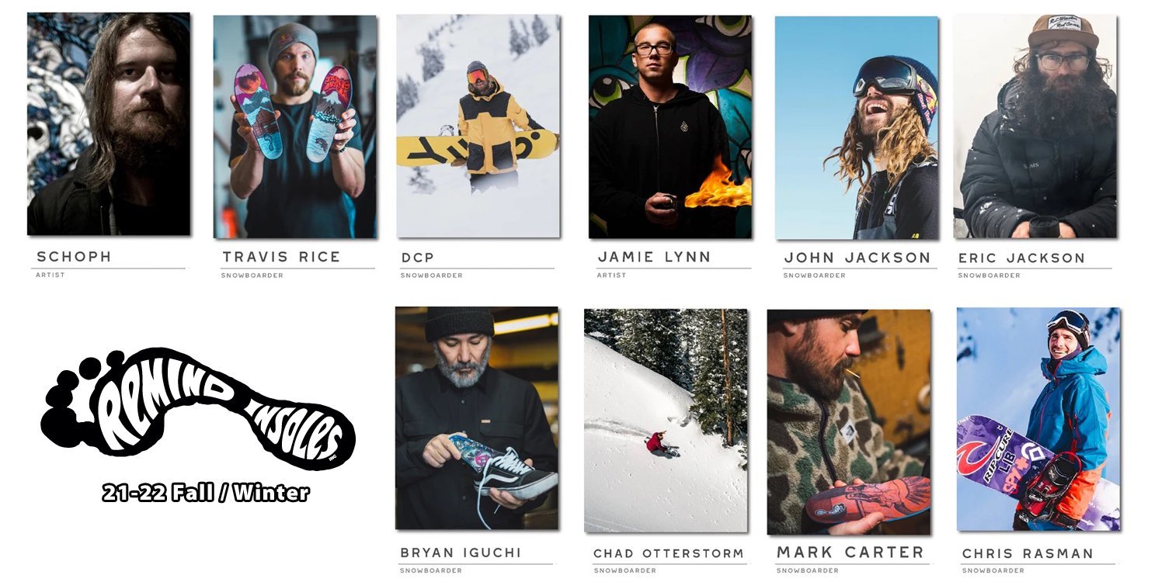Open the ERIC JACKSON name link
Screen dimensions: 1165x582
click(x=1021, y=258)
